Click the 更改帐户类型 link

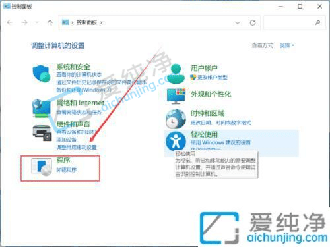pyautogui.click(x=213, y=77)
